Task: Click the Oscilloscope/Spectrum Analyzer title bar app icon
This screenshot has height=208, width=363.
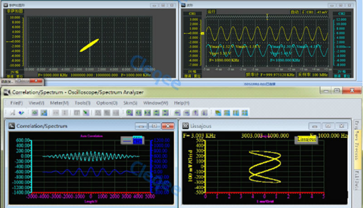Action: 6,92
